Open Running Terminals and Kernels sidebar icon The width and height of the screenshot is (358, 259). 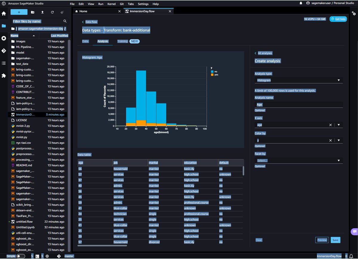coord(4,38)
